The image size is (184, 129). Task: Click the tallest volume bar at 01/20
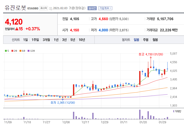tap(140, 114)
